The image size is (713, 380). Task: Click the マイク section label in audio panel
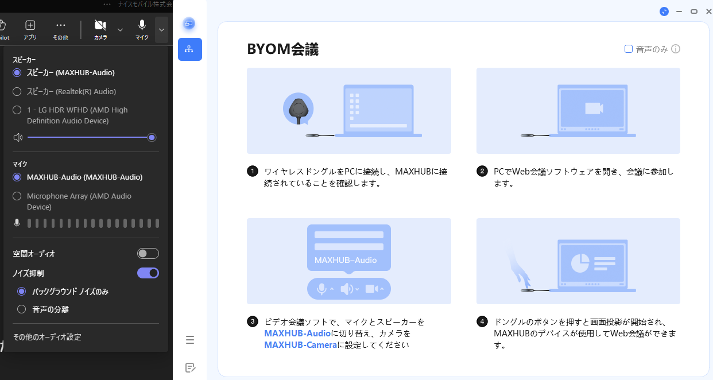tap(20, 164)
